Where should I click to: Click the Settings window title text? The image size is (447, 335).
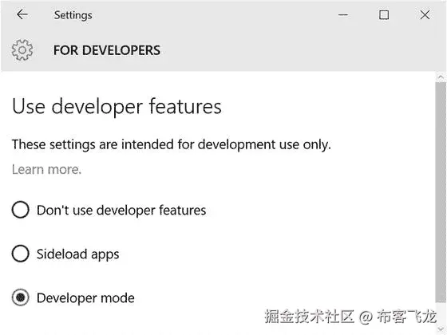pyautogui.click(x=73, y=15)
